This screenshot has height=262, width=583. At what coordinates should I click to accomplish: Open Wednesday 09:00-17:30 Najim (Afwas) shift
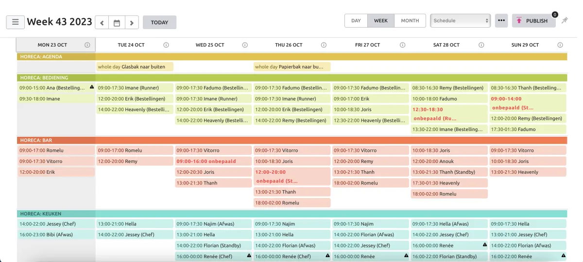pyautogui.click(x=213, y=224)
